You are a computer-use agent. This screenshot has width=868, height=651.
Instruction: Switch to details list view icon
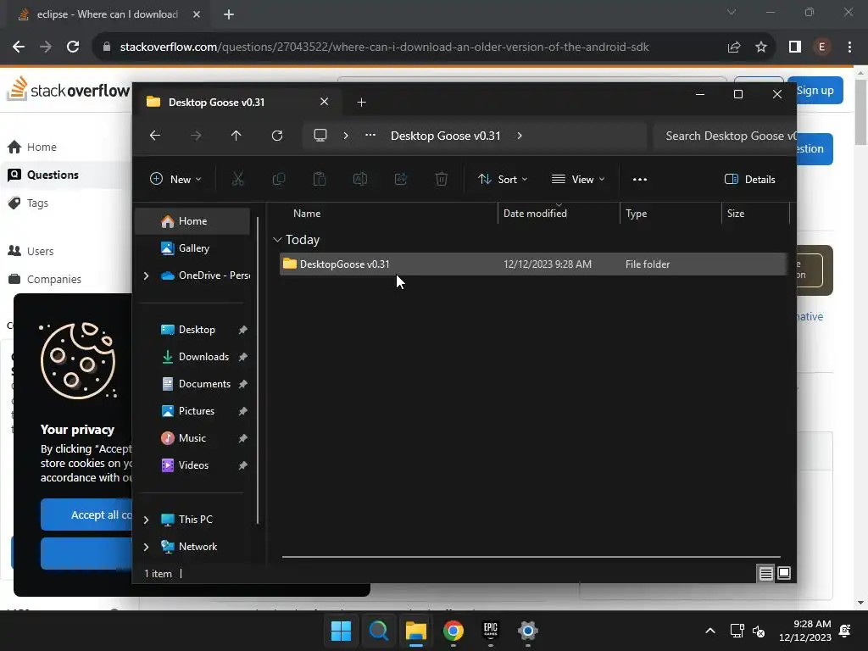(765, 574)
